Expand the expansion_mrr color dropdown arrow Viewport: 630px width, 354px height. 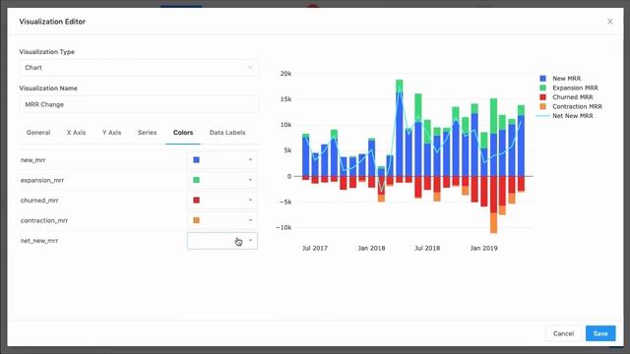pyautogui.click(x=250, y=180)
